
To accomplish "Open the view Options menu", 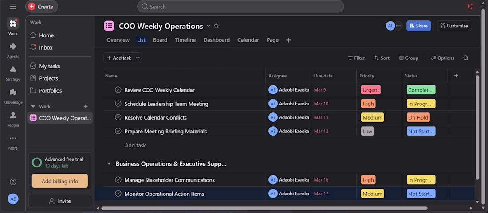I will click(443, 58).
